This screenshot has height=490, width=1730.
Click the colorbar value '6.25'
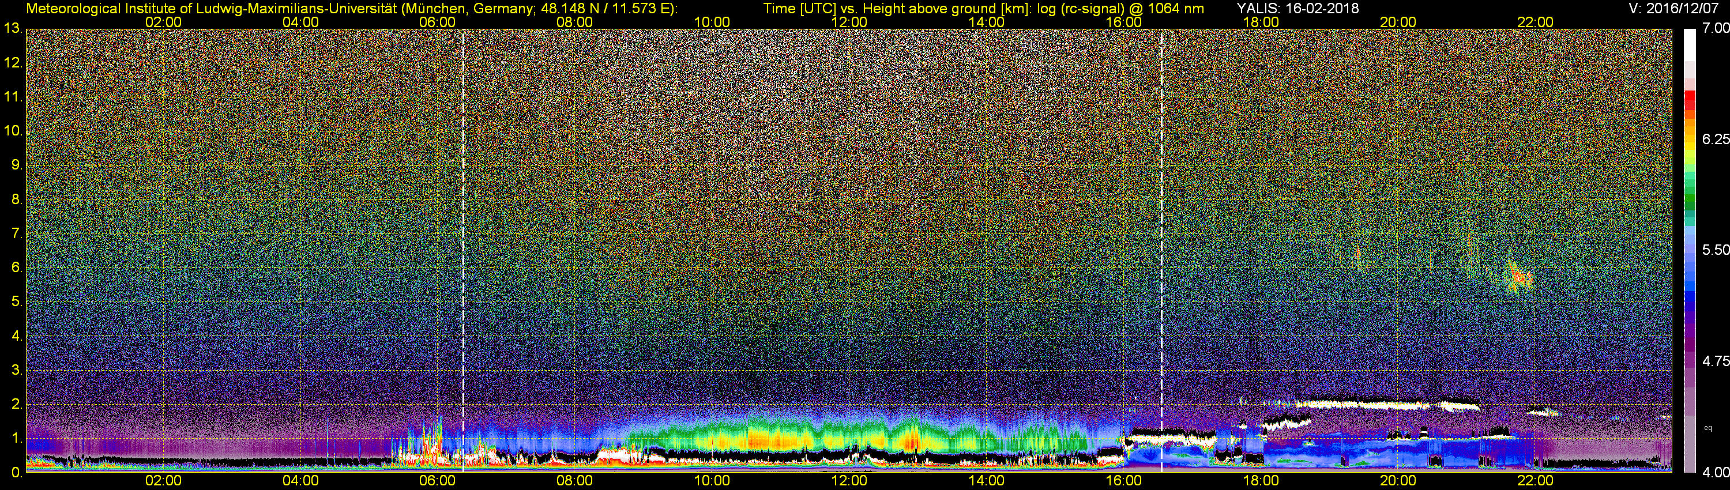coord(1715,139)
